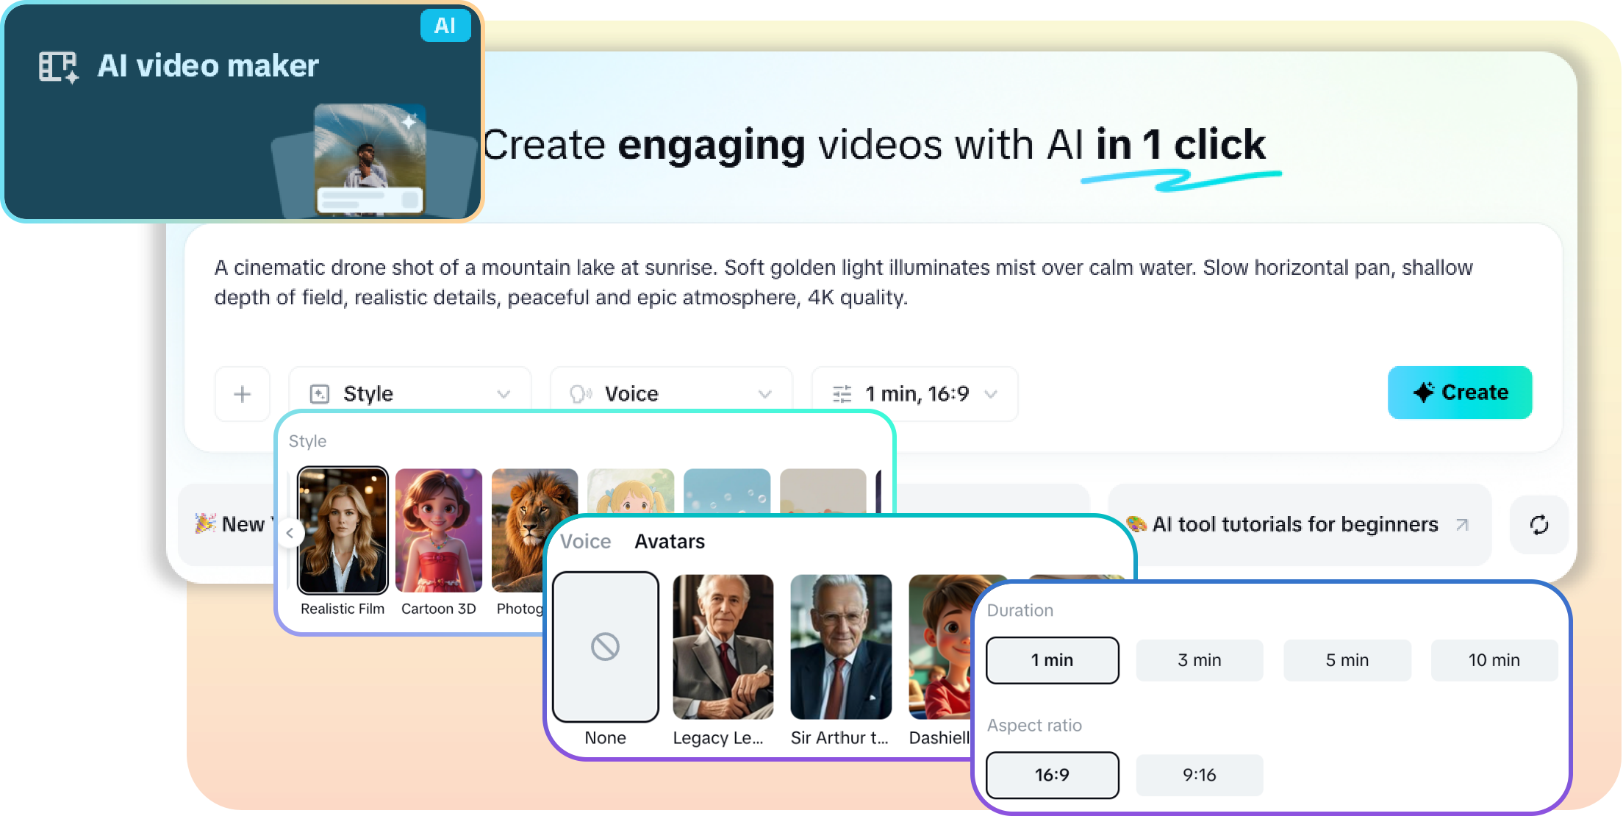Screen dimensions: 1623x816
Task: Select the 3 min duration option
Action: coord(1199,660)
